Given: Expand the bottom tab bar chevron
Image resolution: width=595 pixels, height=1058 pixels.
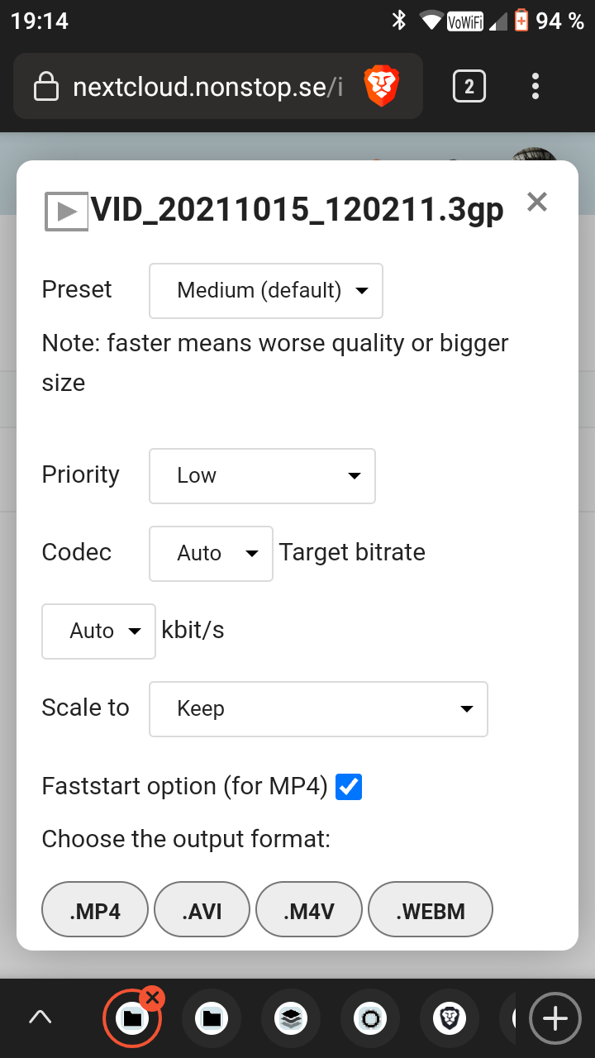Looking at the screenshot, I should click(x=40, y=1017).
